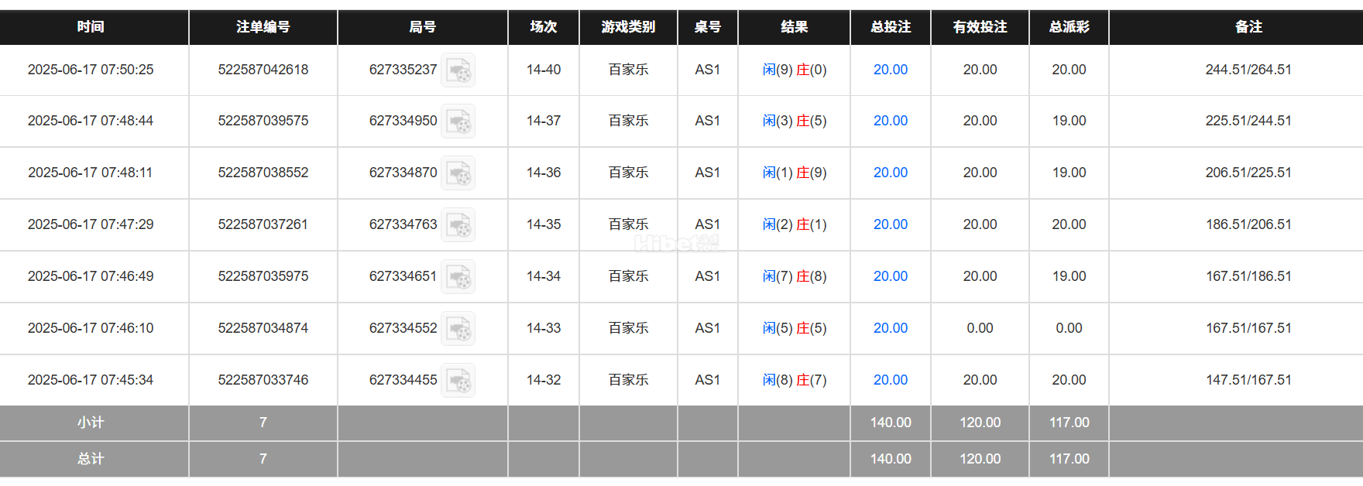Select the 闲(9) 庄(0) result for round 14-40
This screenshot has height=486, width=1363.
click(794, 70)
